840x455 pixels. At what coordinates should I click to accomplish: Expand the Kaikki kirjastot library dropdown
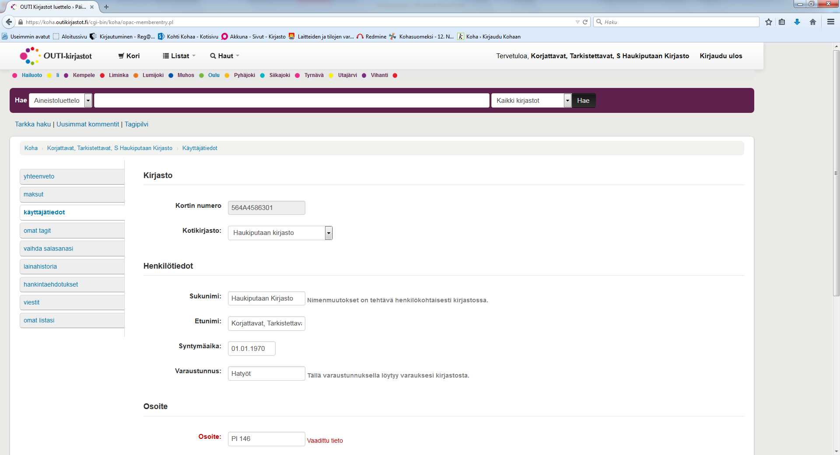(531, 101)
